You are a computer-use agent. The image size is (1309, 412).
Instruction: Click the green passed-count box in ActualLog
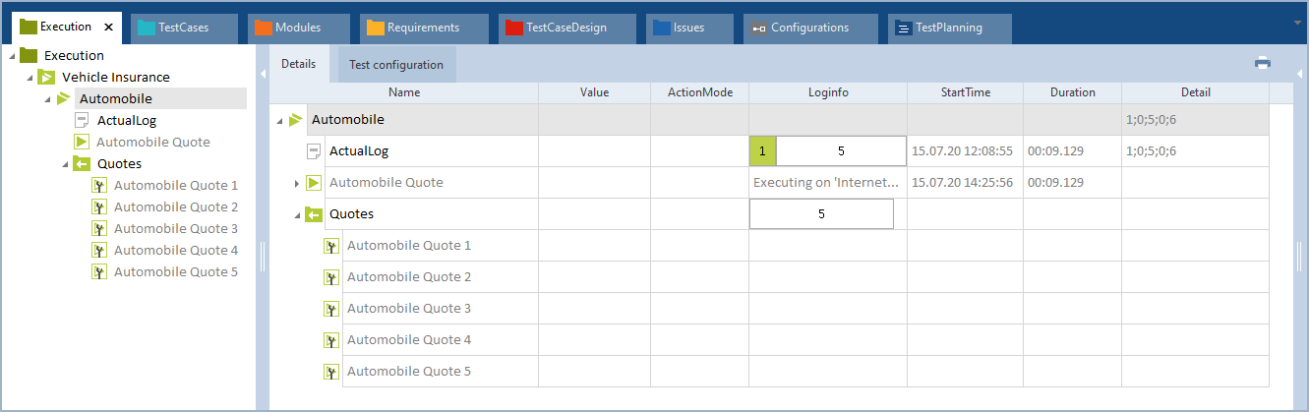coord(763,151)
